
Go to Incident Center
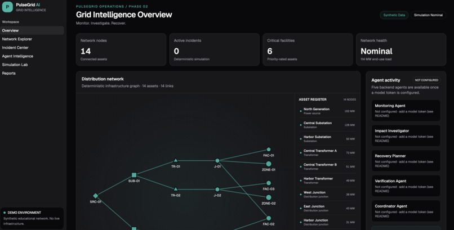coord(32,48)
